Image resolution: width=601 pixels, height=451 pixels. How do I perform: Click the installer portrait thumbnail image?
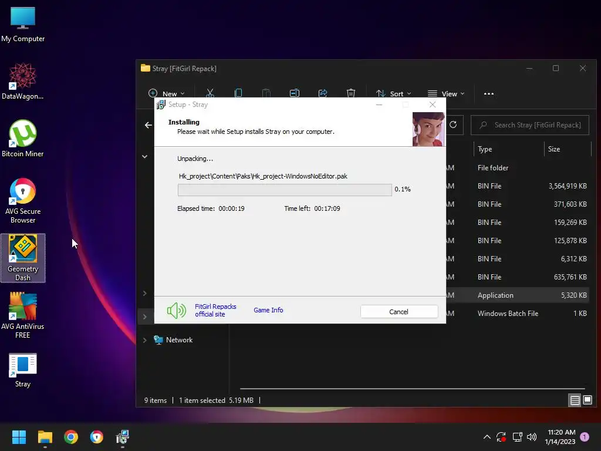(428, 129)
